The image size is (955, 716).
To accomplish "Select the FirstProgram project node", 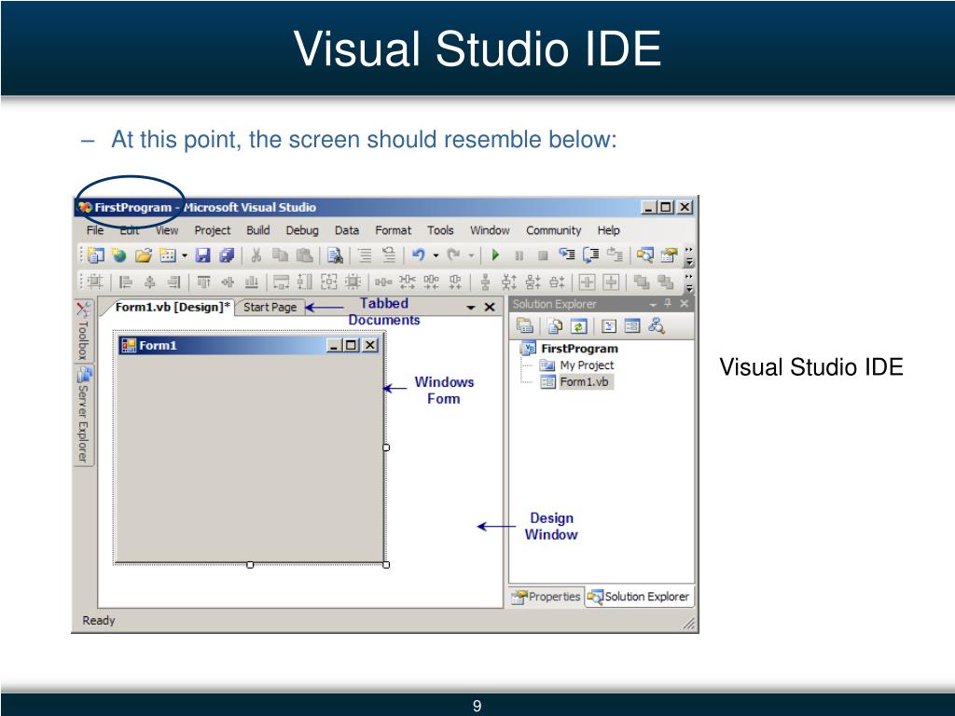I will (579, 349).
